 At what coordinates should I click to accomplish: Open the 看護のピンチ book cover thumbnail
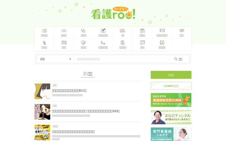click(42, 132)
